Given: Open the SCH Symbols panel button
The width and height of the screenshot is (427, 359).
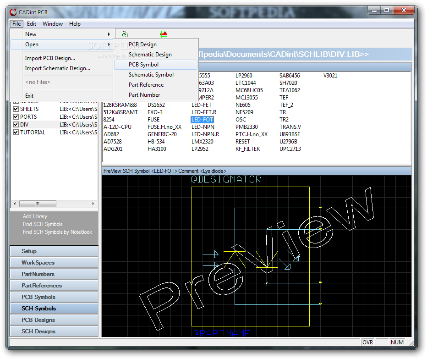Looking at the screenshot, I should point(54,309).
